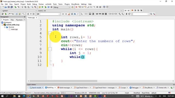Switch to the Files tab in Management
This screenshot has height=98, width=175.
coord(12,20)
